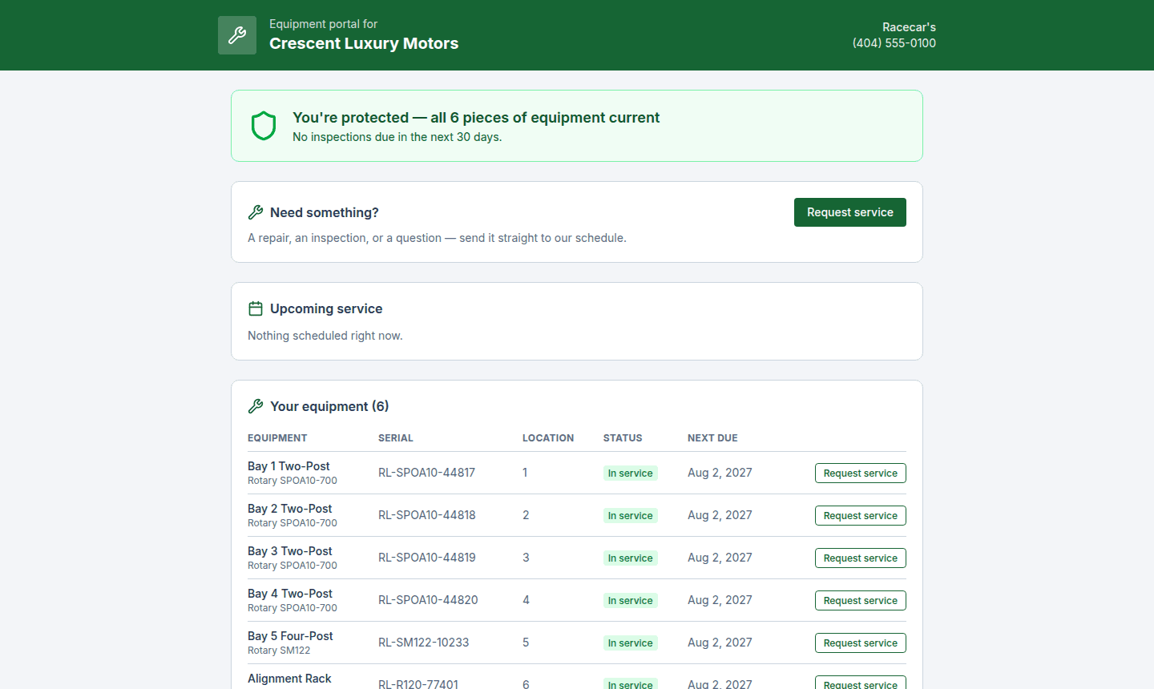Click In service badge for Bay 1
The height and width of the screenshot is (689, 1154).
(631, 473)
